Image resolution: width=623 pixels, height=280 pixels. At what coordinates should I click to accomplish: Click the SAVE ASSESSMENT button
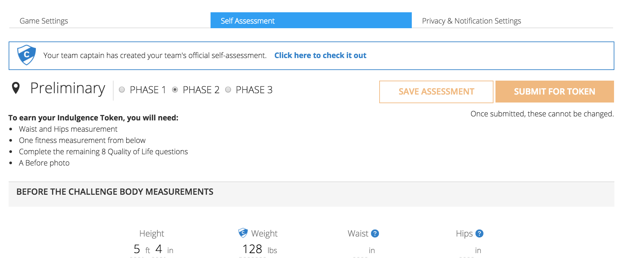click(436, 92)
